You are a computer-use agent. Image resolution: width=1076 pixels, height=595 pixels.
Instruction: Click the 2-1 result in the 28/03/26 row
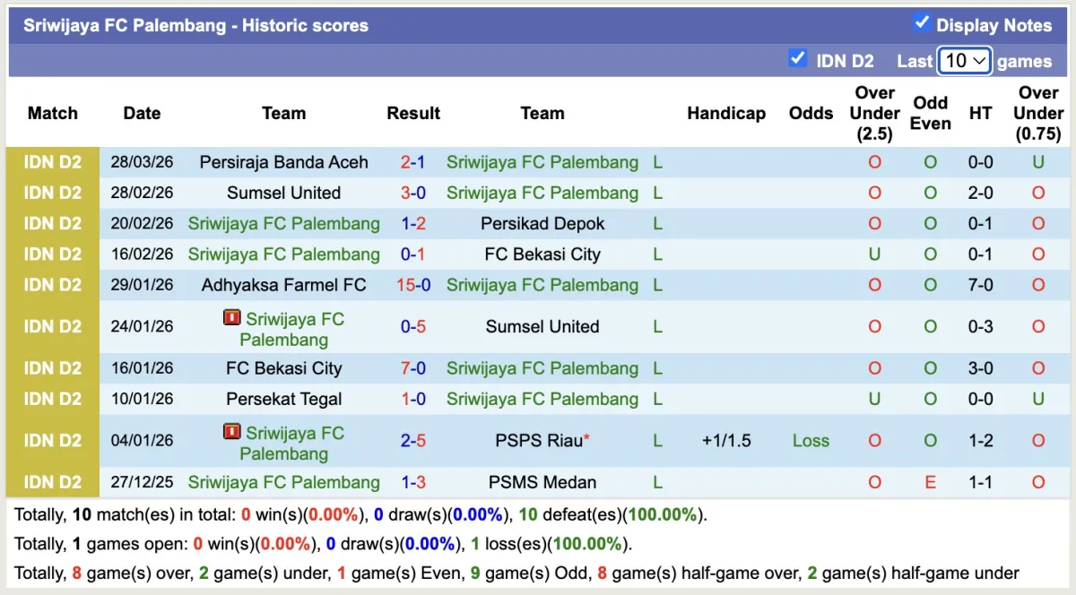click(413, 162)
